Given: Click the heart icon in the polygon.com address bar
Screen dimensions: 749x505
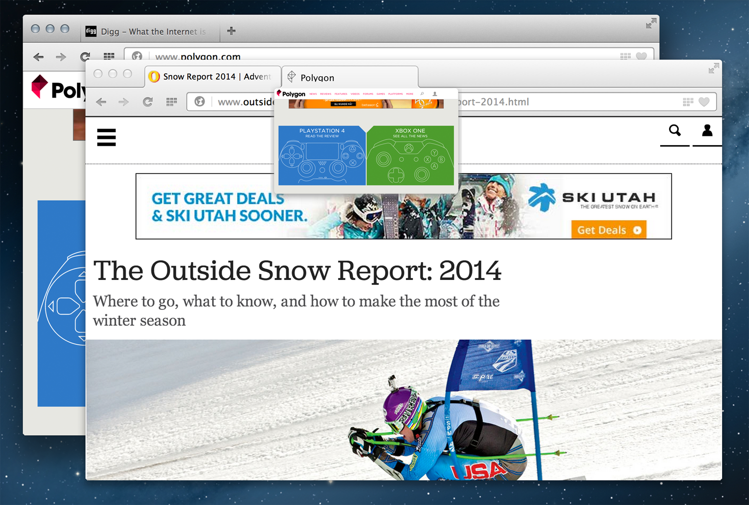Looking at the screenshot, I should 642,56.
